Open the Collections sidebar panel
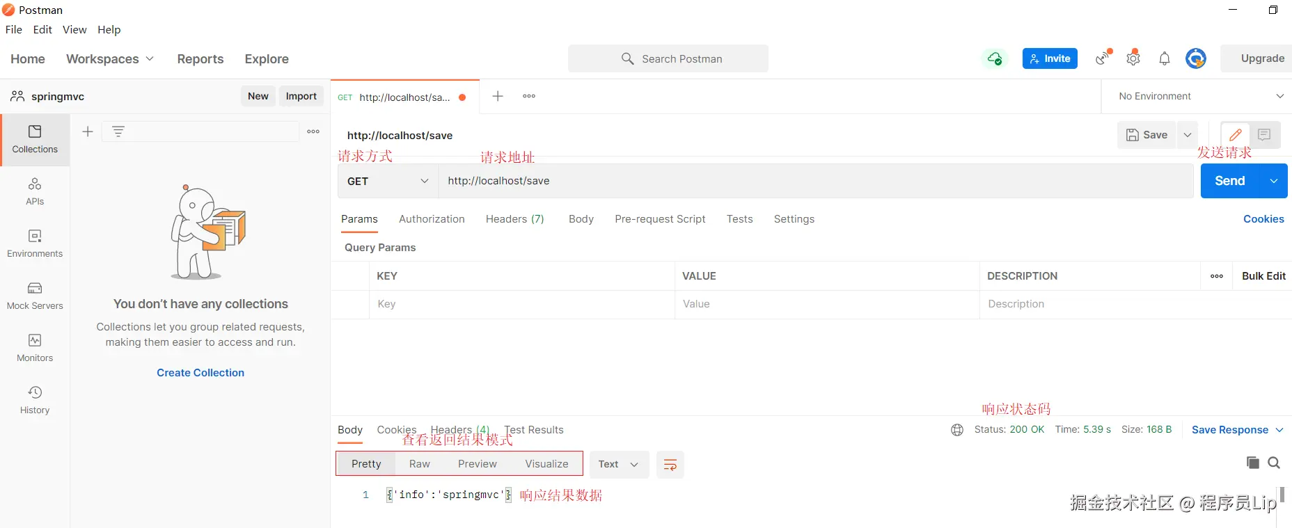The image size is (1292, 528). pos(35,140)
